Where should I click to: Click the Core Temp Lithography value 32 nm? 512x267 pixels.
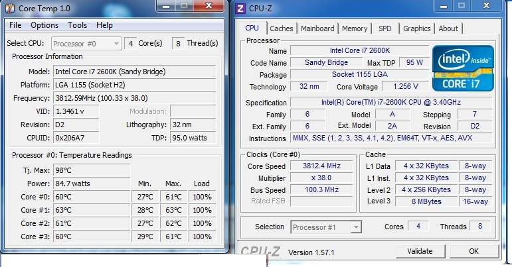193,125
